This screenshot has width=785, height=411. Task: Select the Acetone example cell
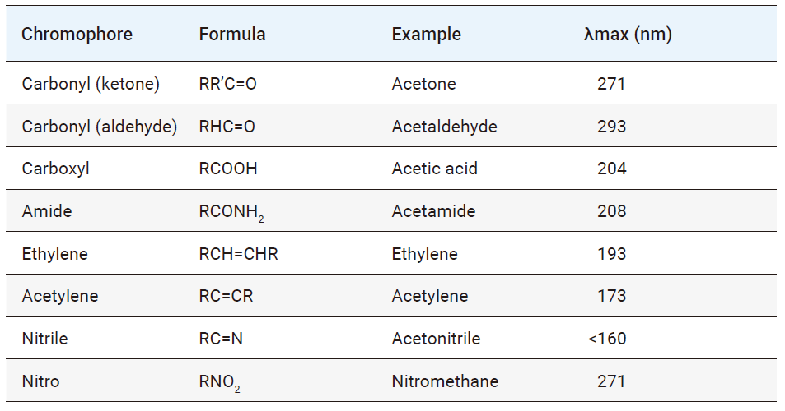(423, 84)
